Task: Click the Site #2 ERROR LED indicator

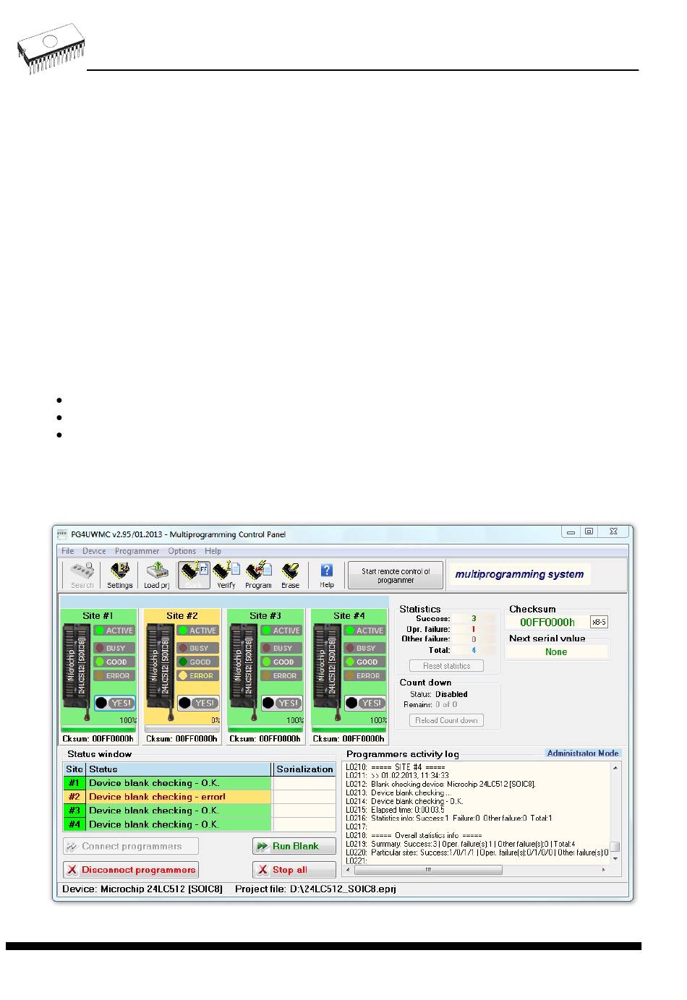Action: point(197,675)
